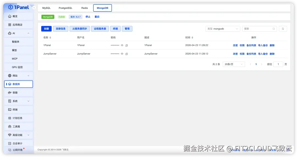This screenshot has height=157, width=297.
Task: Click JumpServer database name cell
Action: coord(50,54)
